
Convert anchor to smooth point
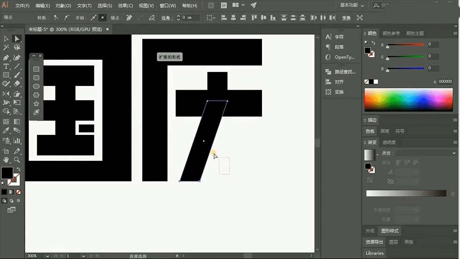click(67, 17)
